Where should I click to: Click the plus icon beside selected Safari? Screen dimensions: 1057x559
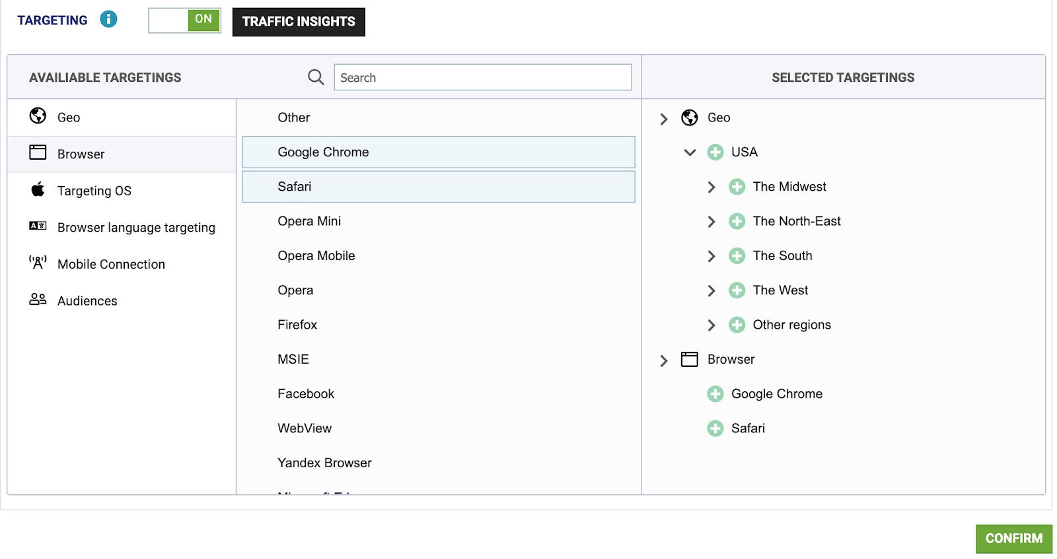[x=715, y=428]
